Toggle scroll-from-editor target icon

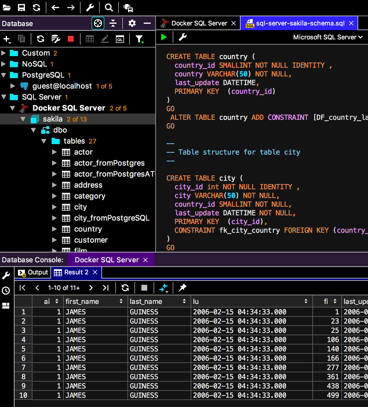point(98,23)
